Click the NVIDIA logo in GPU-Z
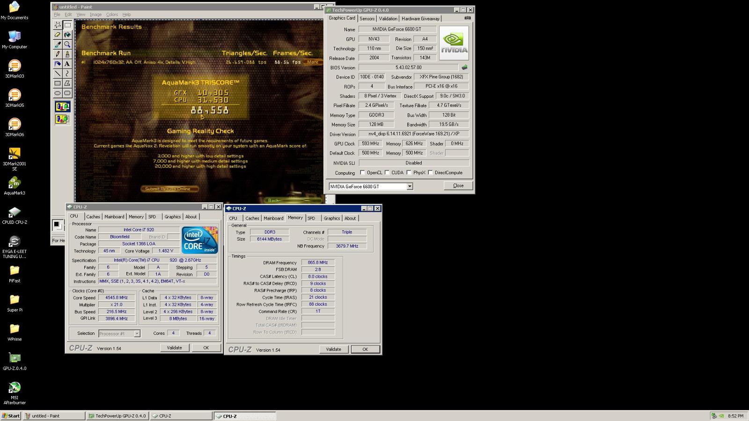The height and width of the screenshot is (421, 749). point(454,44)
